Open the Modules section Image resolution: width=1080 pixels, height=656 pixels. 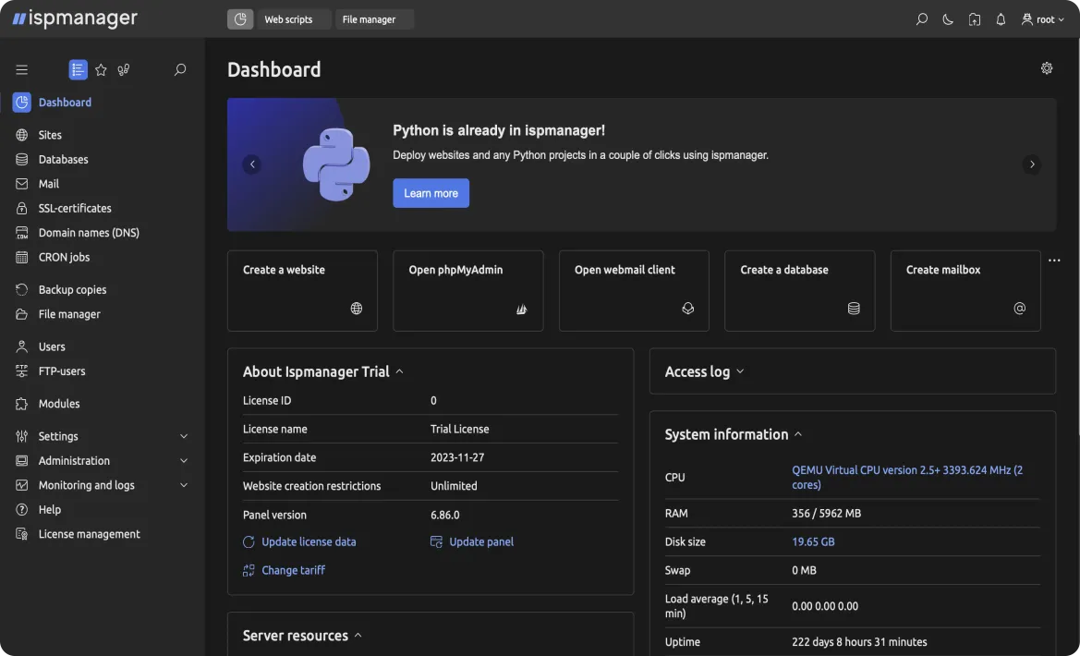[58, 404]
